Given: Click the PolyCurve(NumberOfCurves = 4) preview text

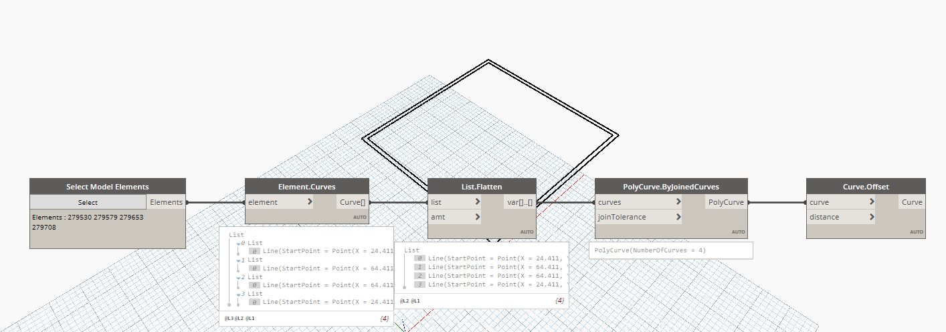Looking at the screenshot, I should 650,250.
